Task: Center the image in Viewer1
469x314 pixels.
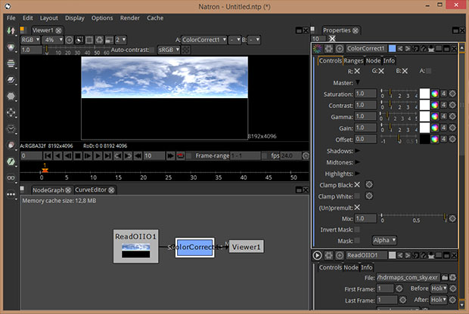Action: [x=69, y=40]
